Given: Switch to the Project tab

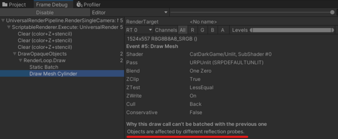Looking at the screenshot, I should click(x=14, y=4).
